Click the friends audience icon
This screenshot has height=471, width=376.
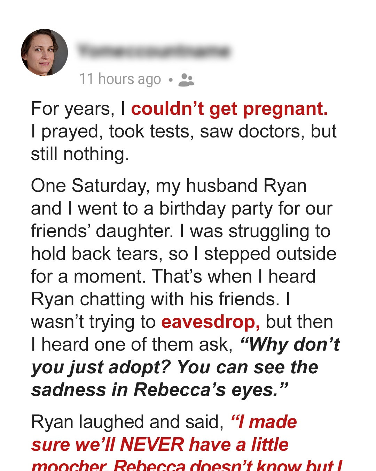(186, 80)
